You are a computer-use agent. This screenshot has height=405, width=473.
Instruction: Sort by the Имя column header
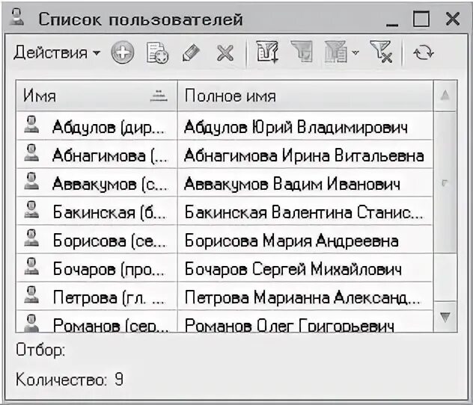97,96
